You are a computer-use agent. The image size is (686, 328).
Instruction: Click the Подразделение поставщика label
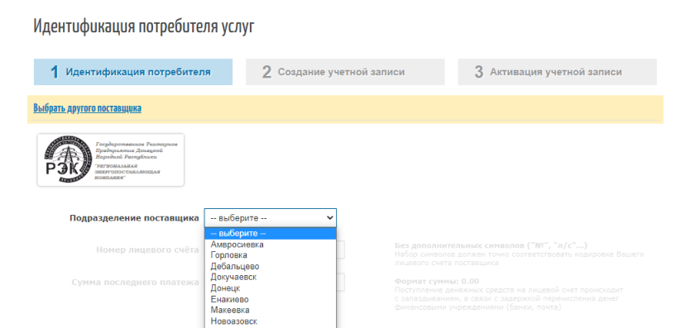pos(134,218)
